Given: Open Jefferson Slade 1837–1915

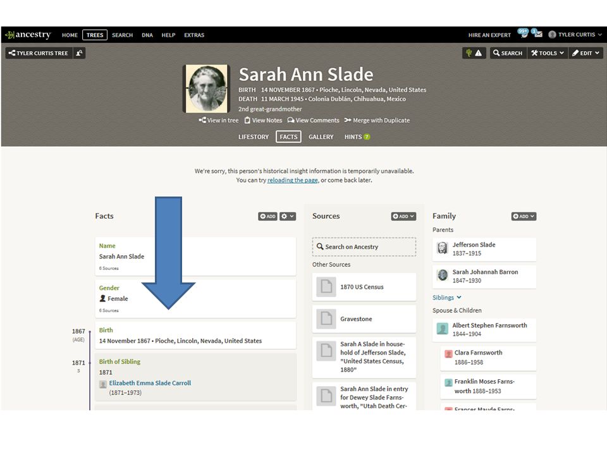Looking at the screenshot, I should coord(484,249).
